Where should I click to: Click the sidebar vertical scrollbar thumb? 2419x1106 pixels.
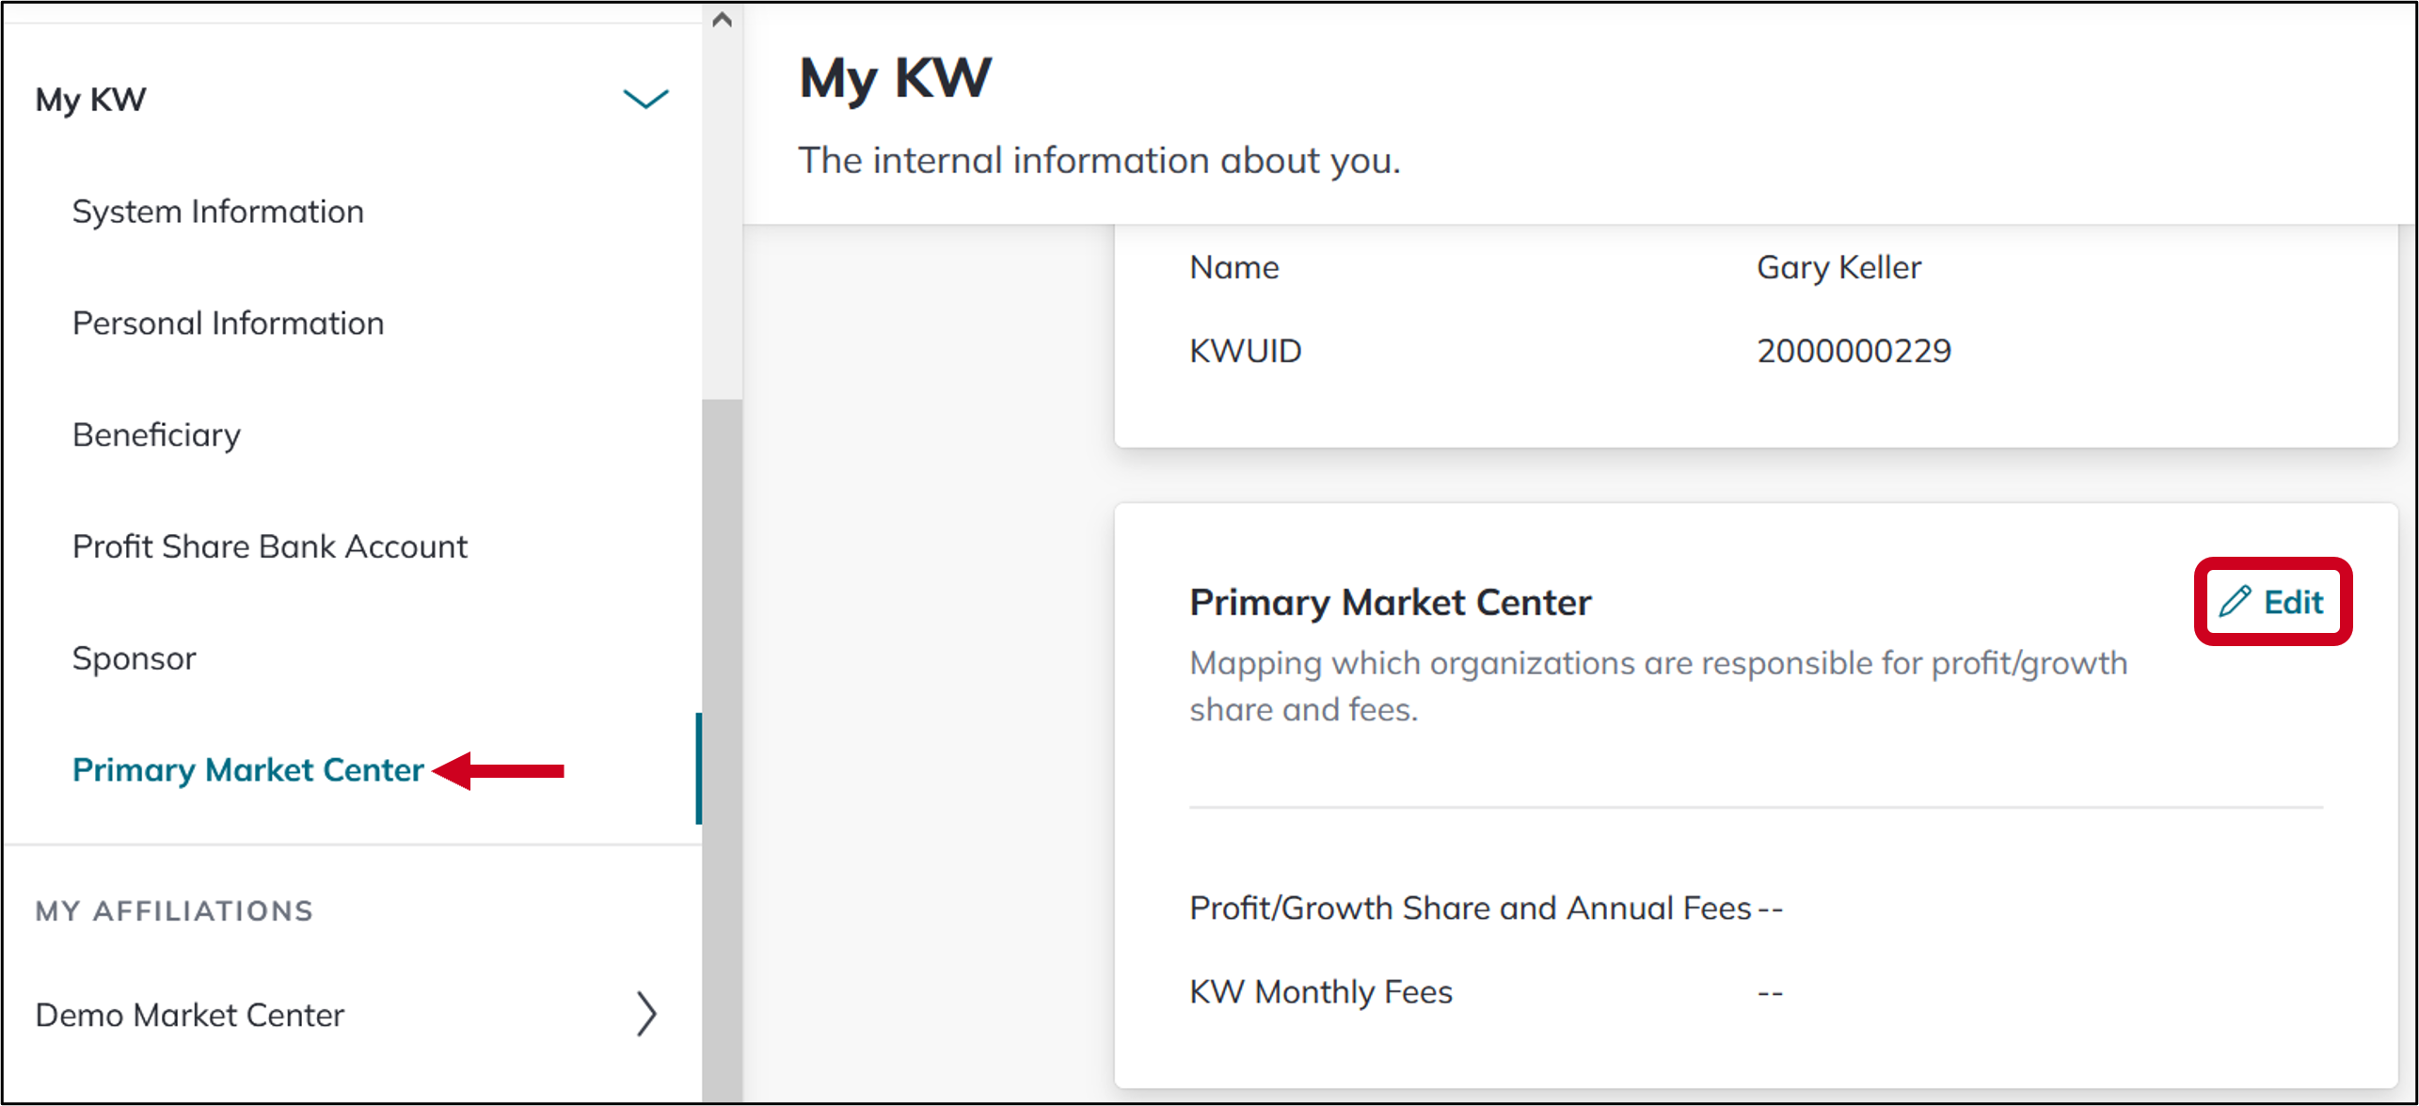point(722,750)
